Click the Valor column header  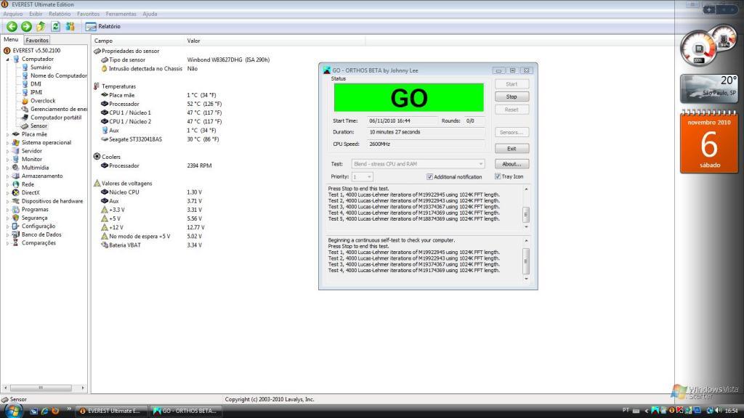coord(193,41)
